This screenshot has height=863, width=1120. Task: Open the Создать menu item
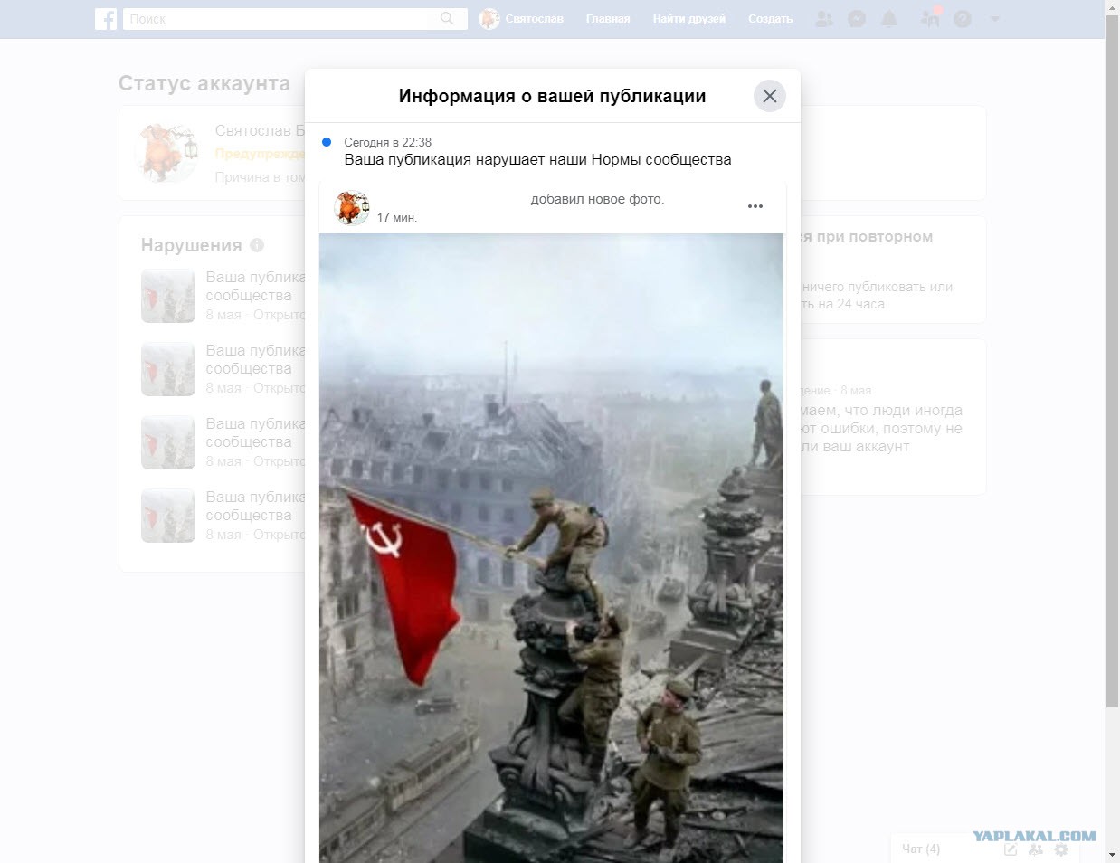coord(771,18)
